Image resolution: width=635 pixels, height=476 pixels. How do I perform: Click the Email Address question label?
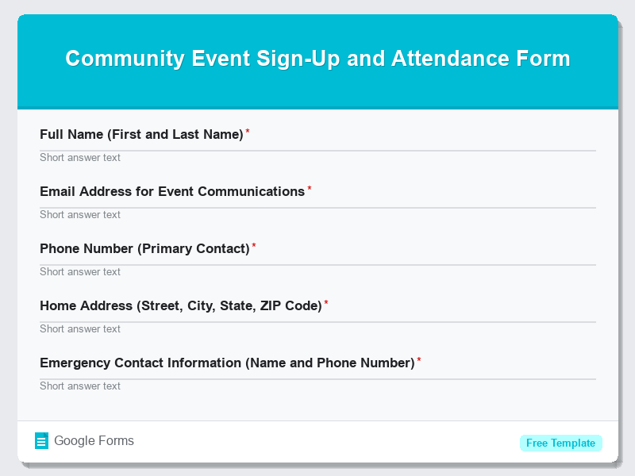171,191
